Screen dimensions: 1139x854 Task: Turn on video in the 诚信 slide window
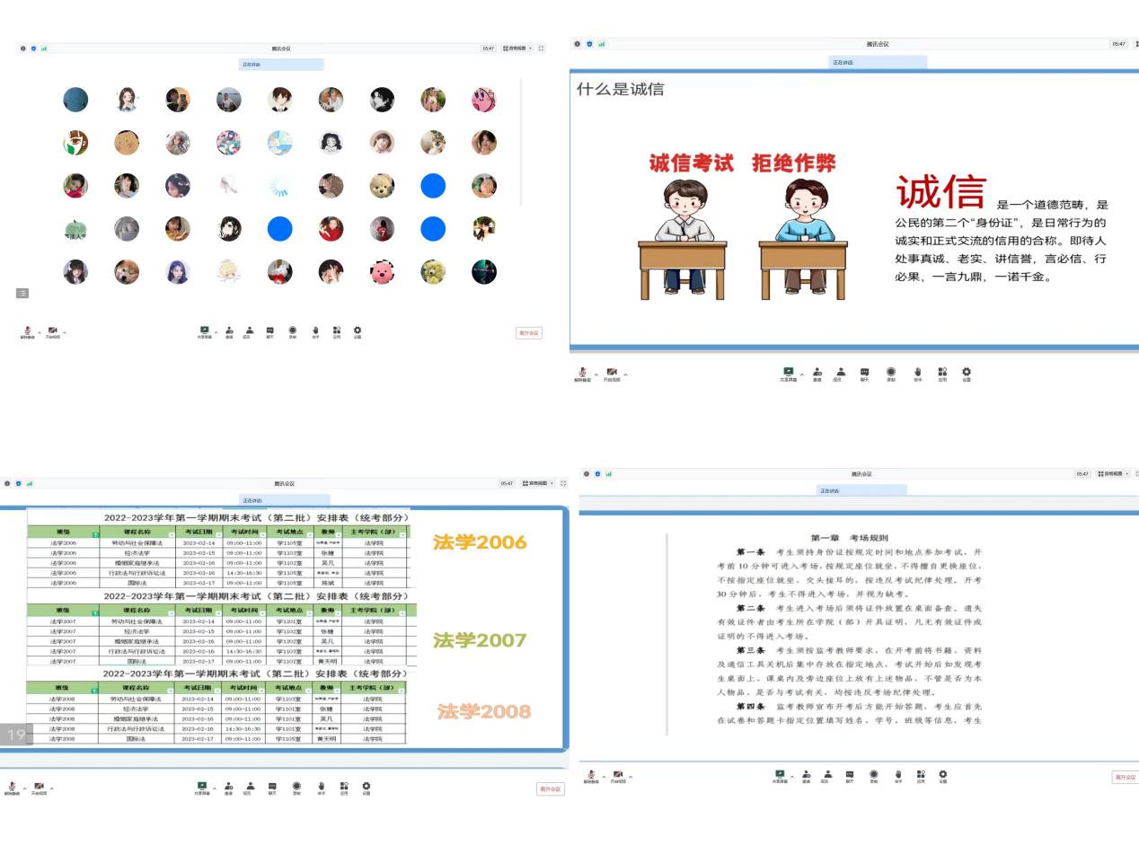click(612, 372)
